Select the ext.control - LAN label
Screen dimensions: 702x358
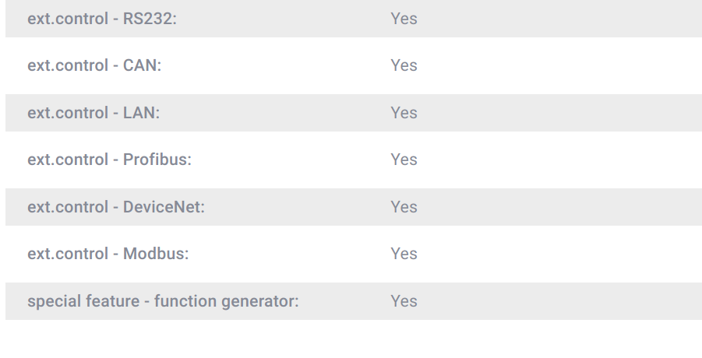pyautogui.click(x=93, y=113)
